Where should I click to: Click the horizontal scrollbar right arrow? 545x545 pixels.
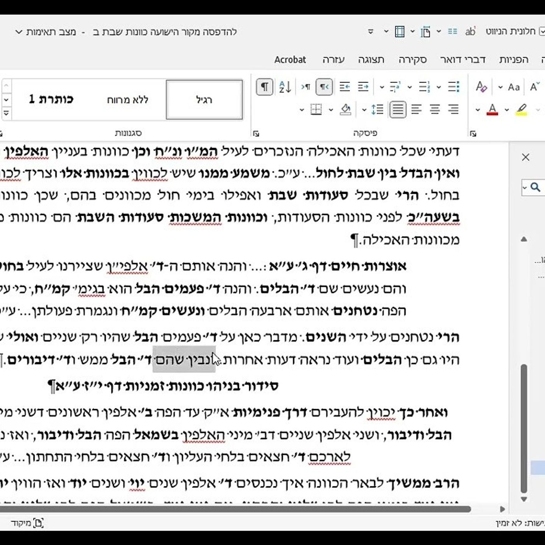coord(503,509)
